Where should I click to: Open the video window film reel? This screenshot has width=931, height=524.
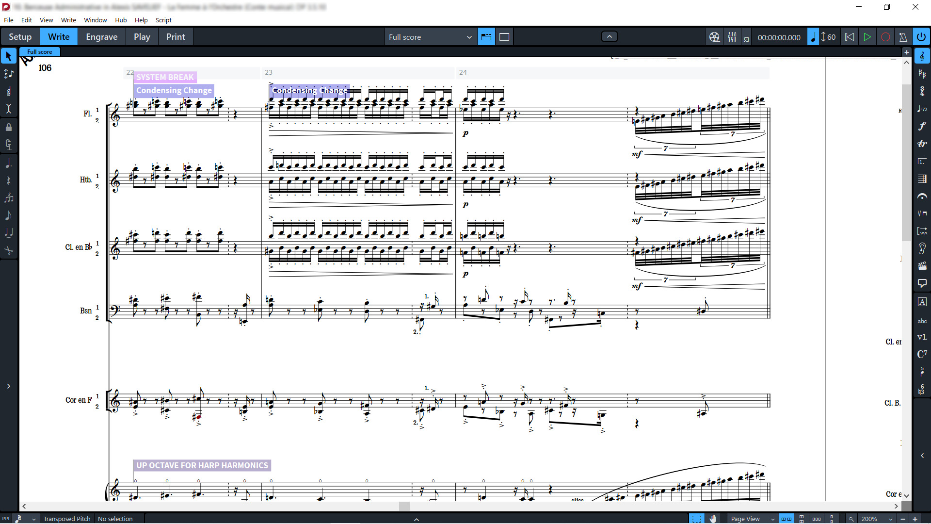click(714, 37)
